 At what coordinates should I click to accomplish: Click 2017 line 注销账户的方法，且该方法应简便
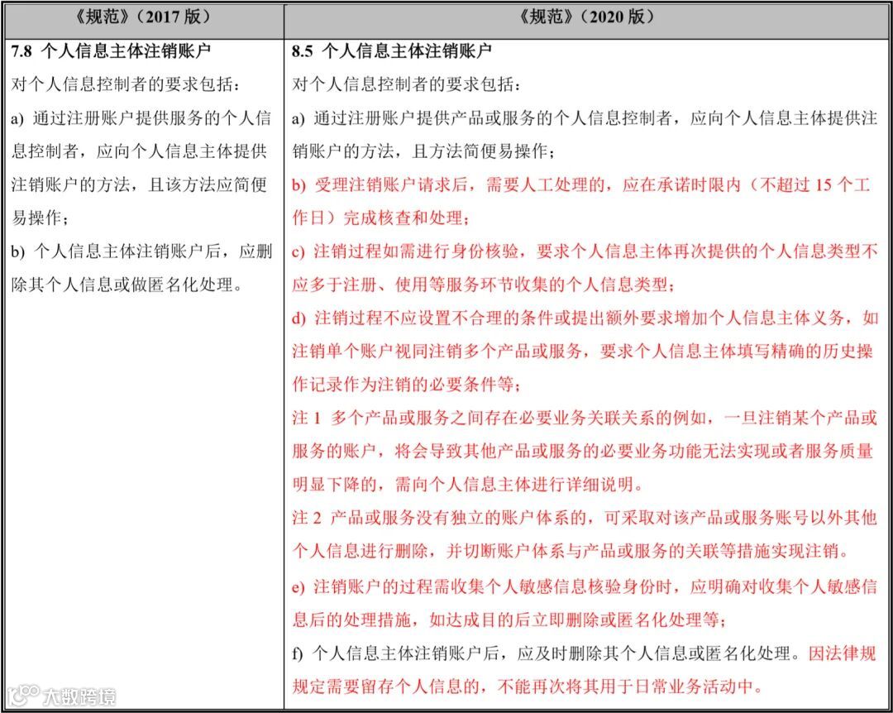140,184
